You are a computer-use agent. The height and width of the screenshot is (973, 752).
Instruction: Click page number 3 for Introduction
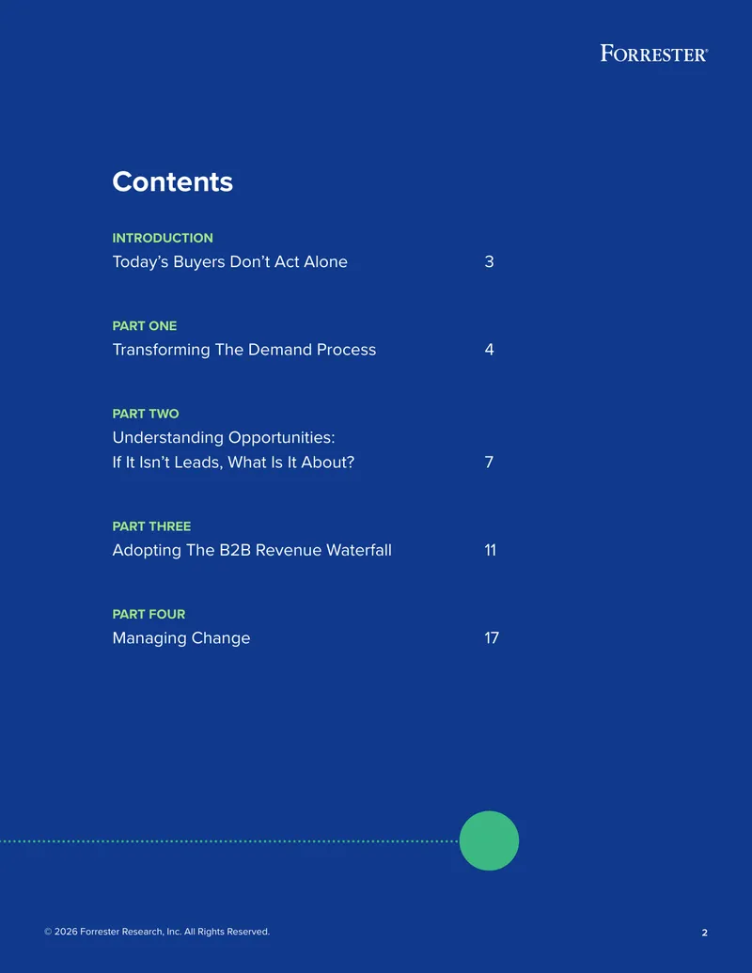point(489,262)
